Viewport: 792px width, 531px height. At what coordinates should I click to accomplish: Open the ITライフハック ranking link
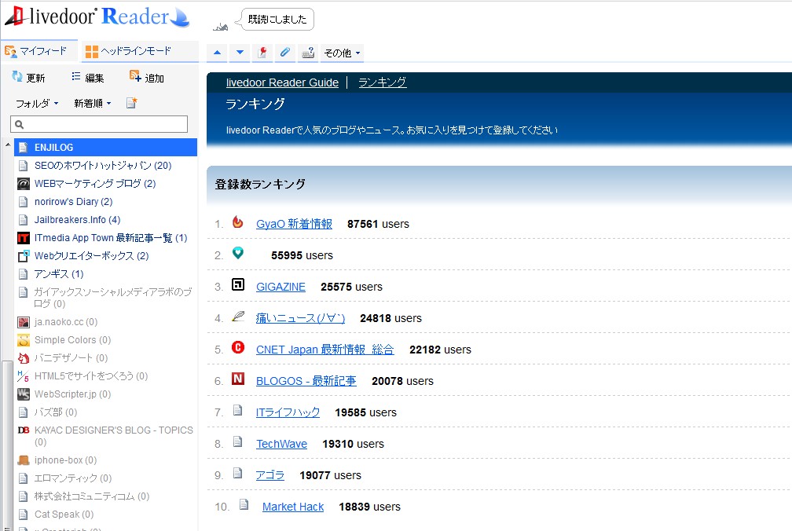pyautogui.click(x=288, y=412)
